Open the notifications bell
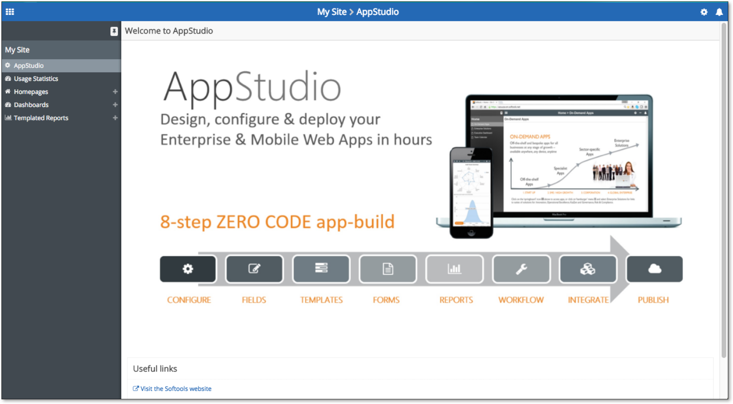 [719, 12]
